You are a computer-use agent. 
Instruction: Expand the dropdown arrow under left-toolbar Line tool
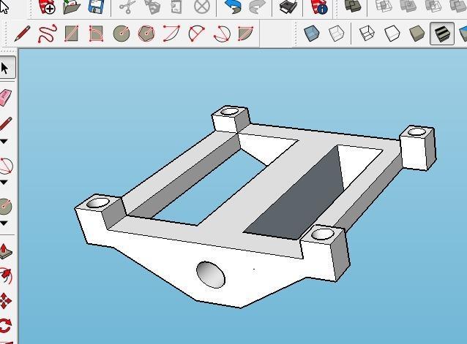4,142
